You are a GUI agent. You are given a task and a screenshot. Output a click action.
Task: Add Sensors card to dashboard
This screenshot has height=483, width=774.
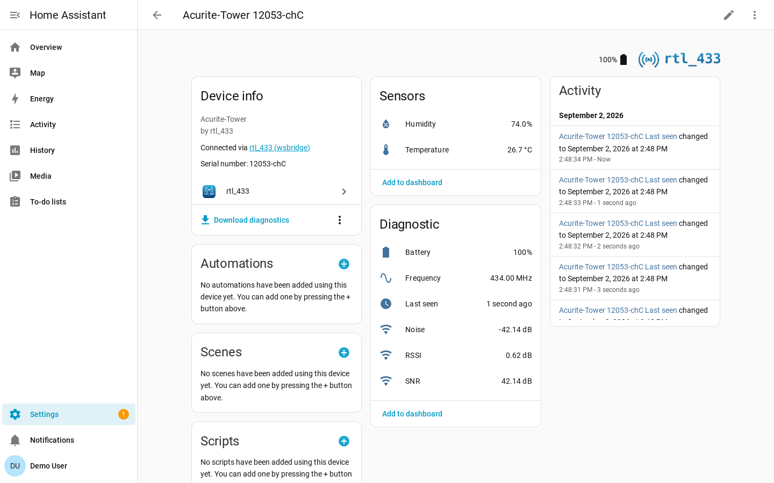click(412, 182)
